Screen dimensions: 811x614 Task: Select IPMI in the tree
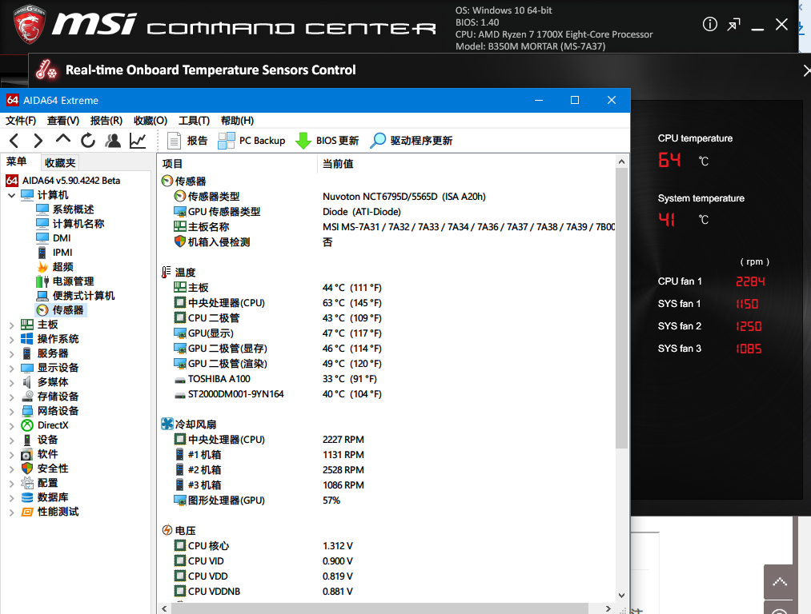[54, 253]
